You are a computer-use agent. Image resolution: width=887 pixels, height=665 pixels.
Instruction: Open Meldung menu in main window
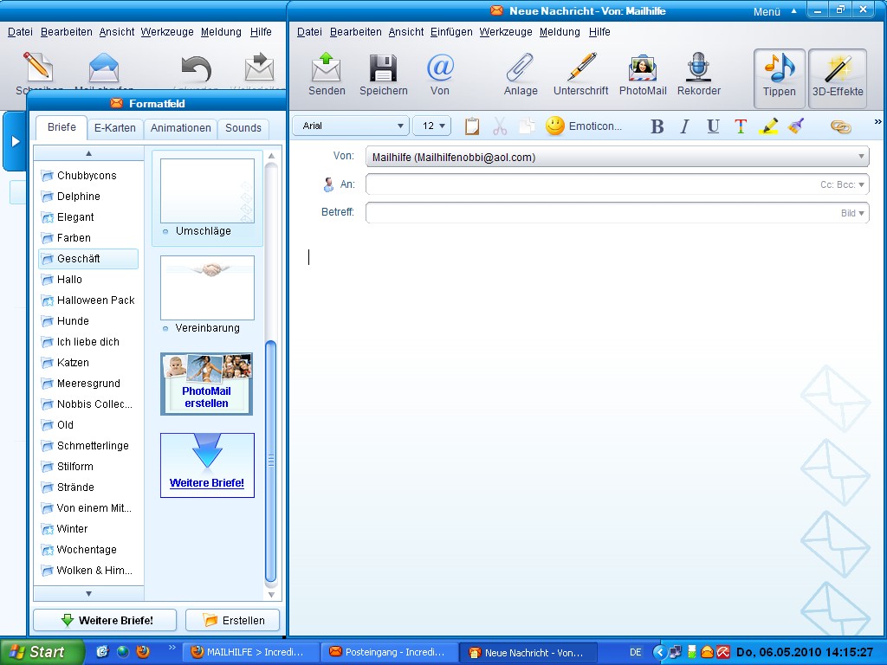coord(221,32)
